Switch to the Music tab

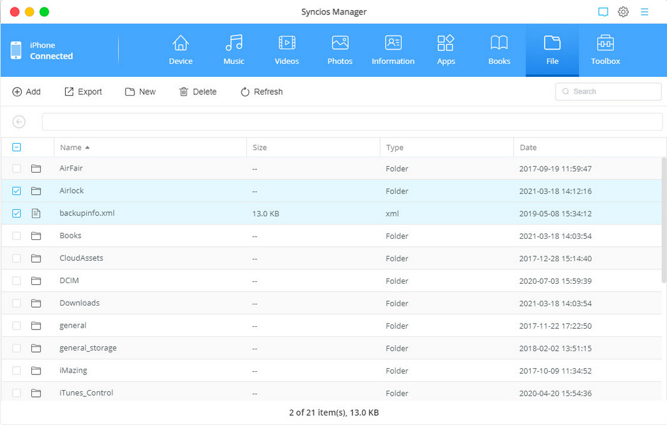234,50
